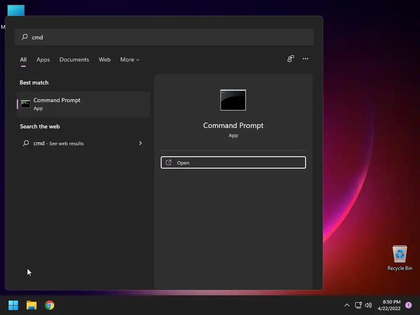
Task: Click inside the search box containing cmd
Action: tap(164, 37)
